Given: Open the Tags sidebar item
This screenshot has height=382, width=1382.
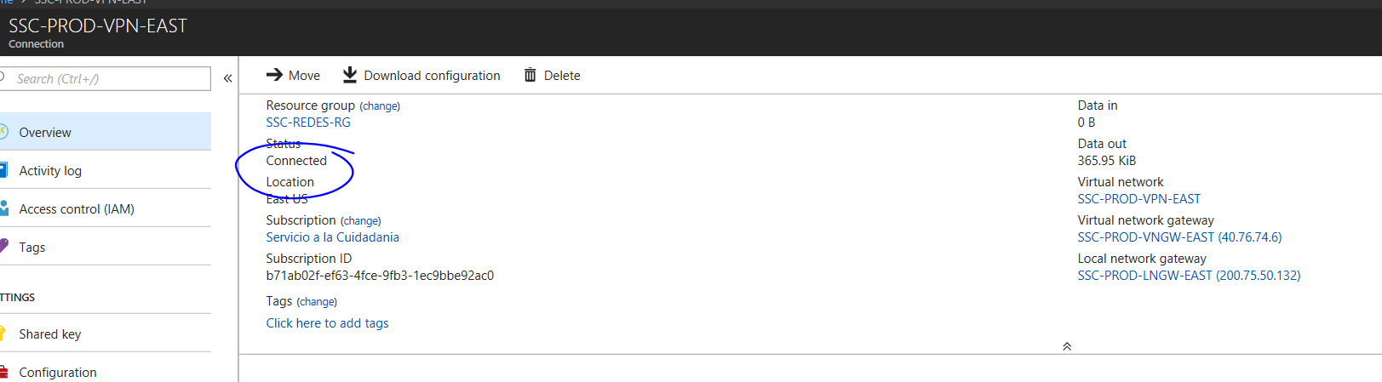Looking at the screenshot, I should point(106,247).
